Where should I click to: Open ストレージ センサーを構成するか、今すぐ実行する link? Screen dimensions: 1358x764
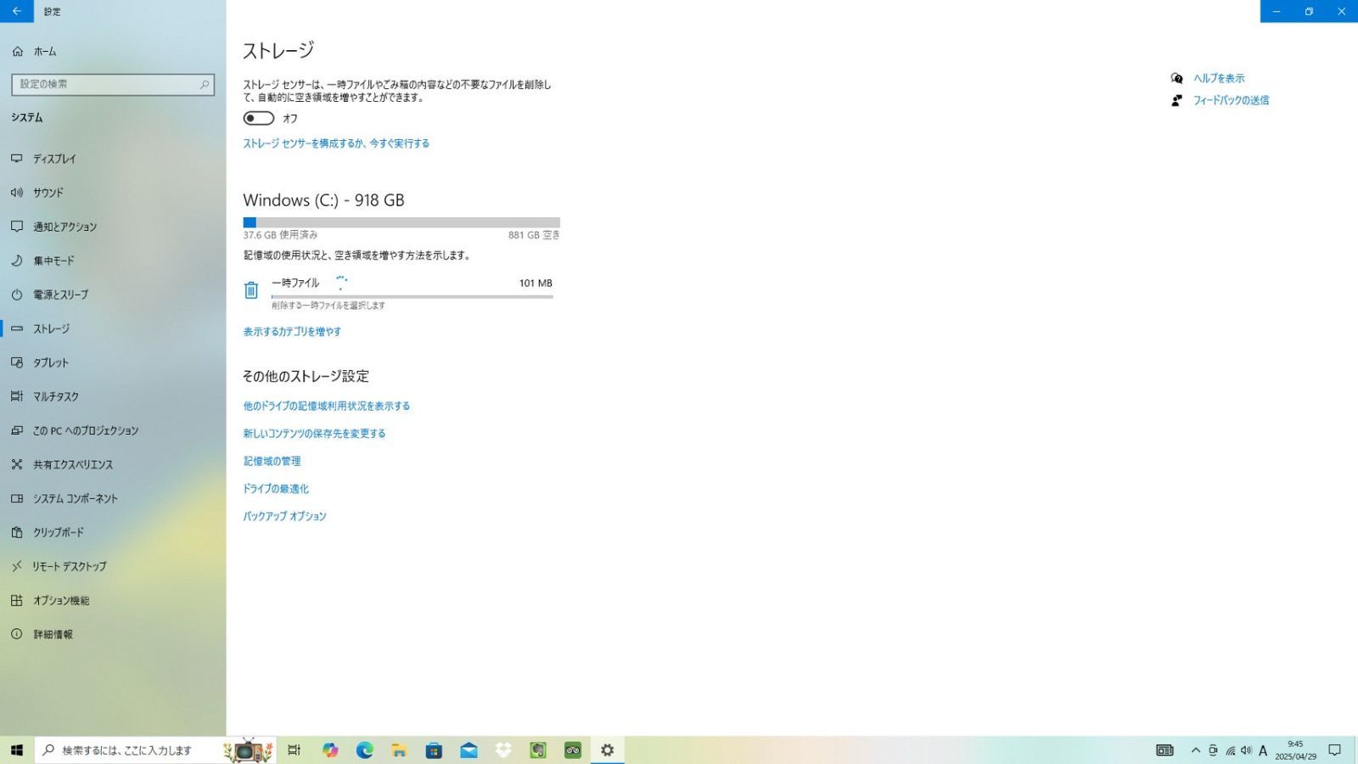point(336,143)
